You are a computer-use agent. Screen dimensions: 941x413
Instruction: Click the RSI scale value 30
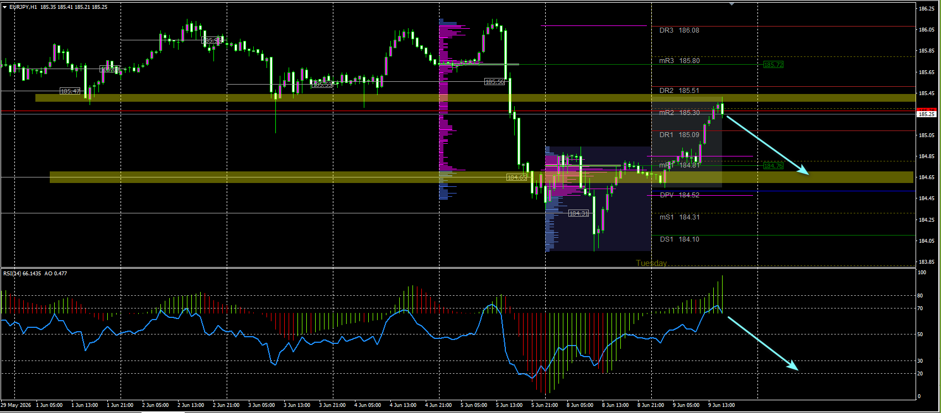point(920,360)
